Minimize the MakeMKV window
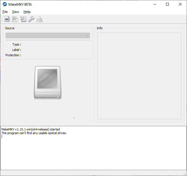This screenshot has width=187, height=176. point(155,4)
